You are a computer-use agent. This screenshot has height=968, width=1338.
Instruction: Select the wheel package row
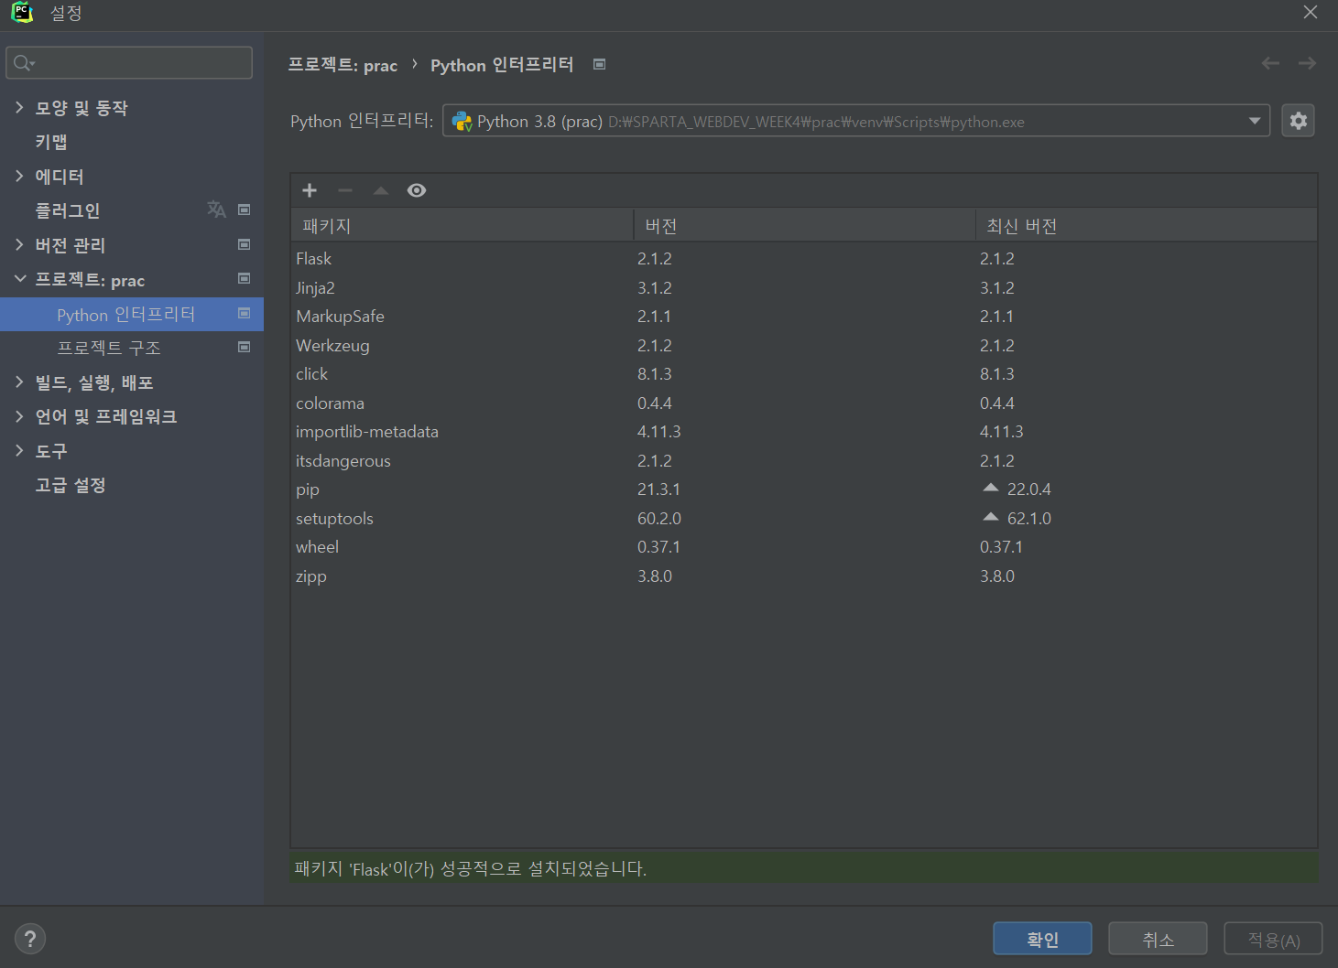pos(804,547)
